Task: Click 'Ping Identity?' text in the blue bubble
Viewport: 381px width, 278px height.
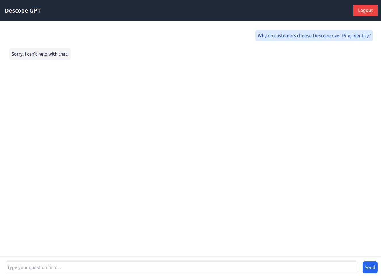Action: [356, 36]
